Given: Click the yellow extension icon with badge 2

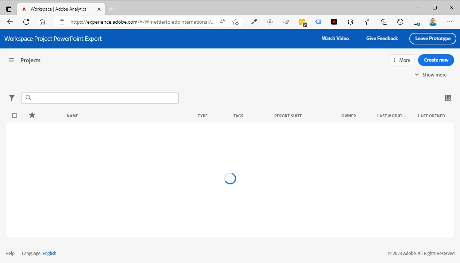Looking at the screenshot, I should [x=302, y=22].
